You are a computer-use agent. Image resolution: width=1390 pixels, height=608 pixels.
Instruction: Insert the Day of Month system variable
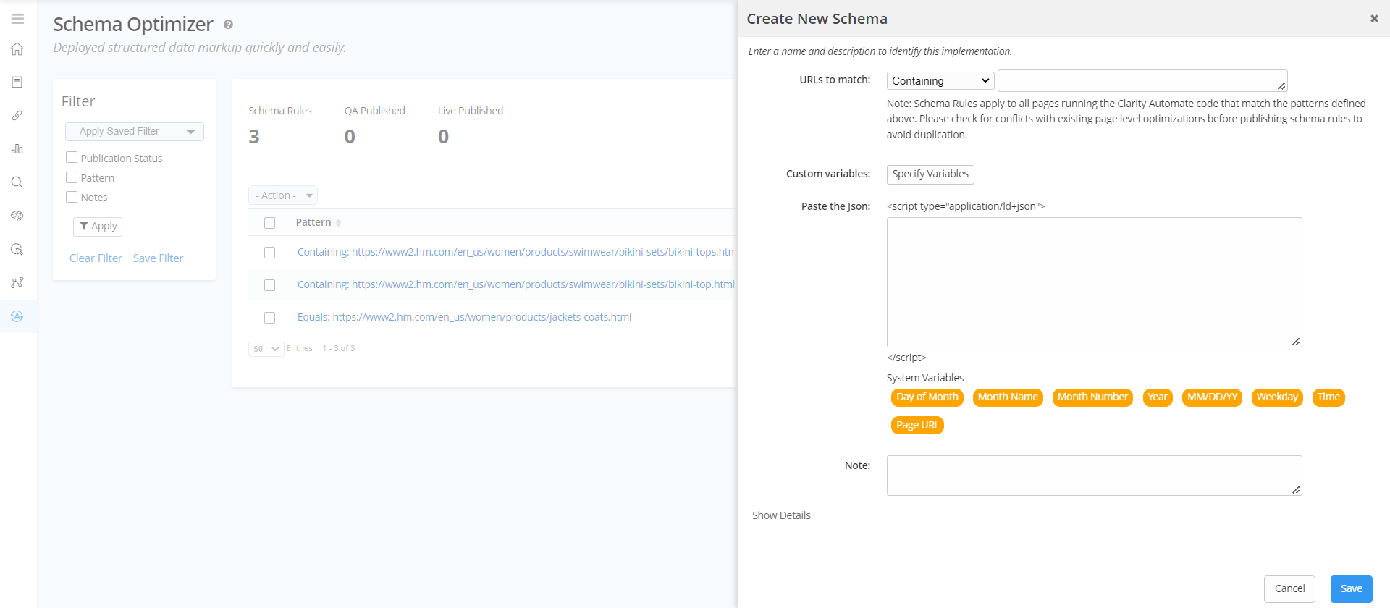[927, 397]
